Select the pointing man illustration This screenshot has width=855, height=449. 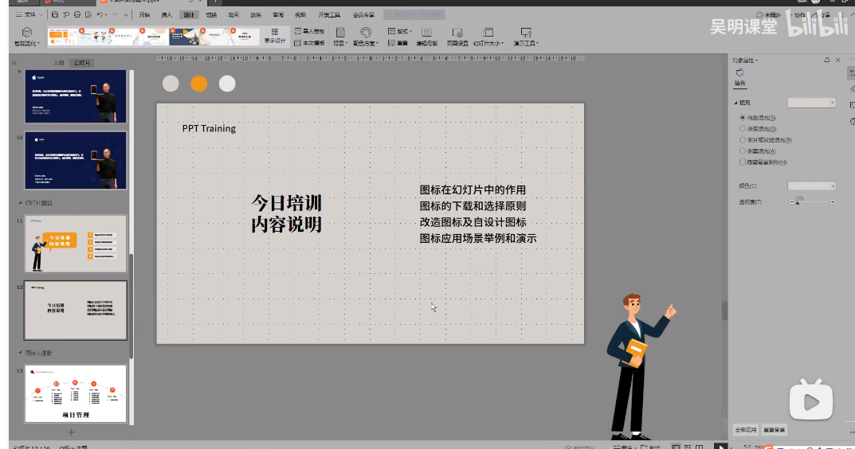(x=640, y=366)
